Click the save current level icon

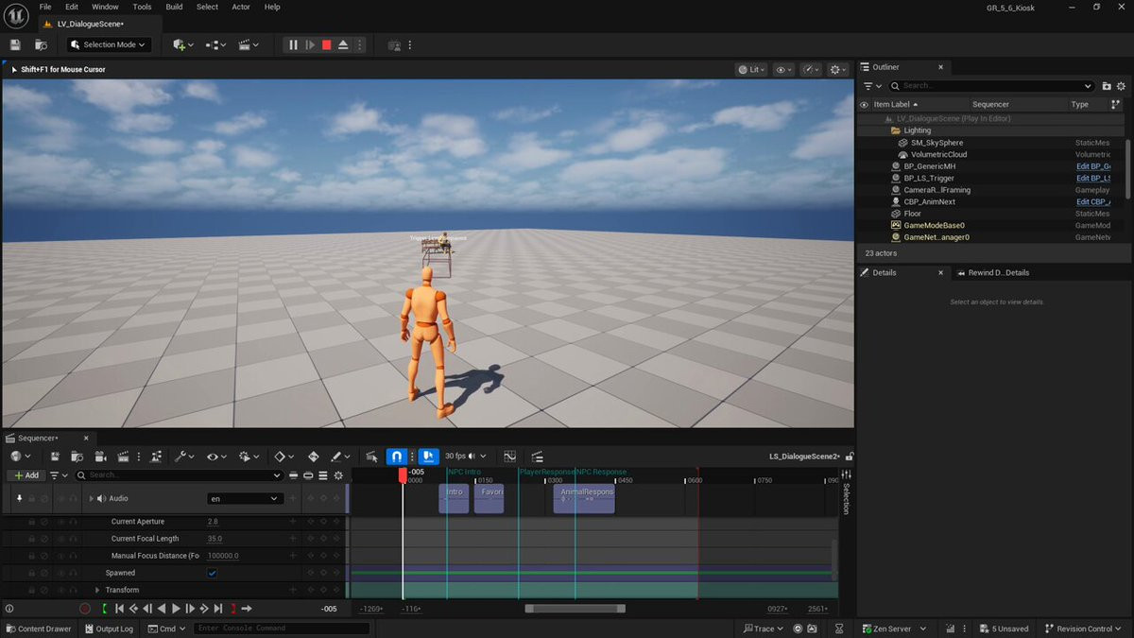click(15, 44)
